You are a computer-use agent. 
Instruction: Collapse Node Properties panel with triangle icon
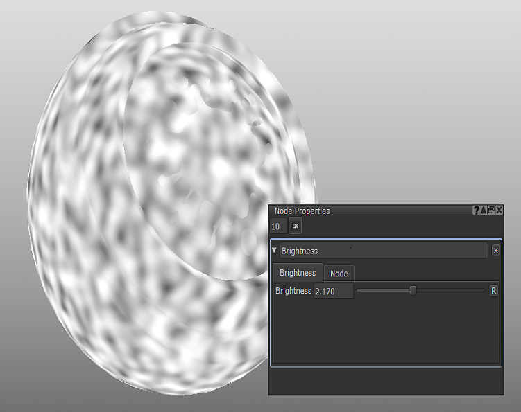point(484,211)
